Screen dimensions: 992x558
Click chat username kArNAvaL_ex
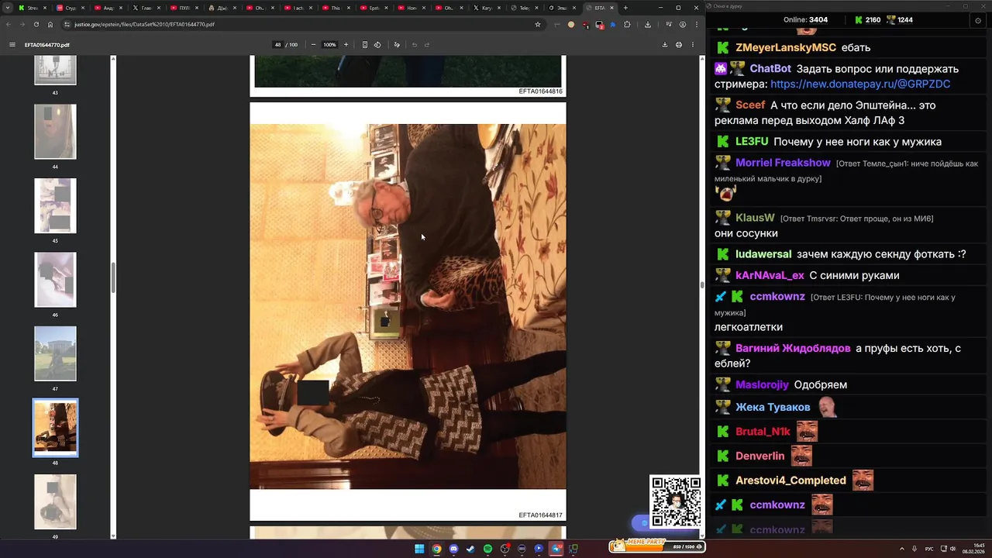pos(770,275)
